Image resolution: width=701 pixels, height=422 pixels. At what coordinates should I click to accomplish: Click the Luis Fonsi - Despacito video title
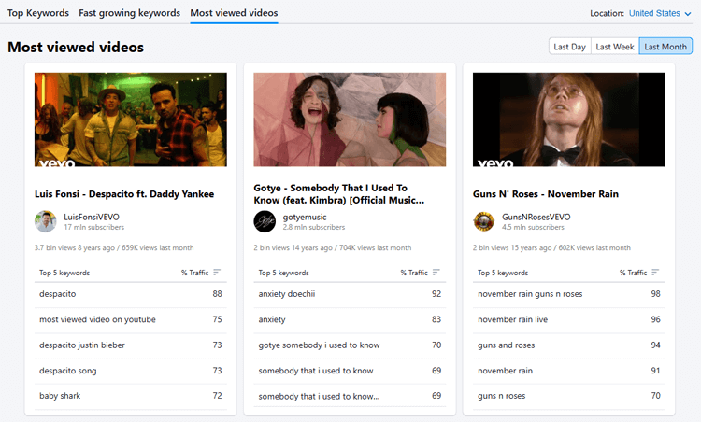pyautogui.click(x=124, y=194)
